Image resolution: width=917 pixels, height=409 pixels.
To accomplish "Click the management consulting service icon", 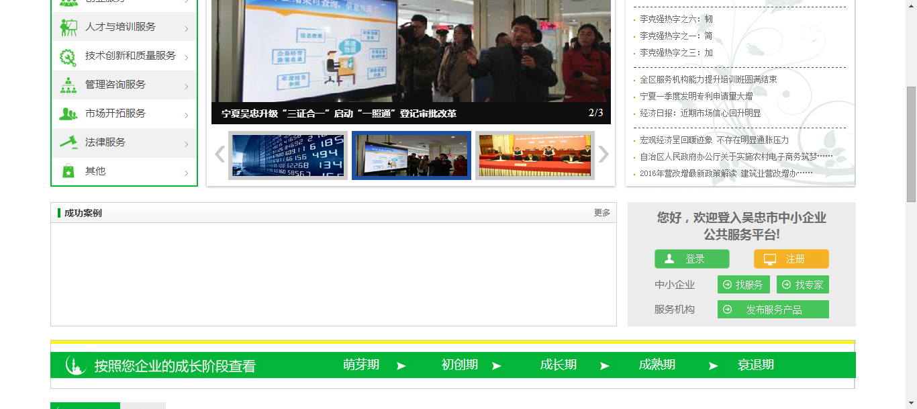I will pos(68,85).
